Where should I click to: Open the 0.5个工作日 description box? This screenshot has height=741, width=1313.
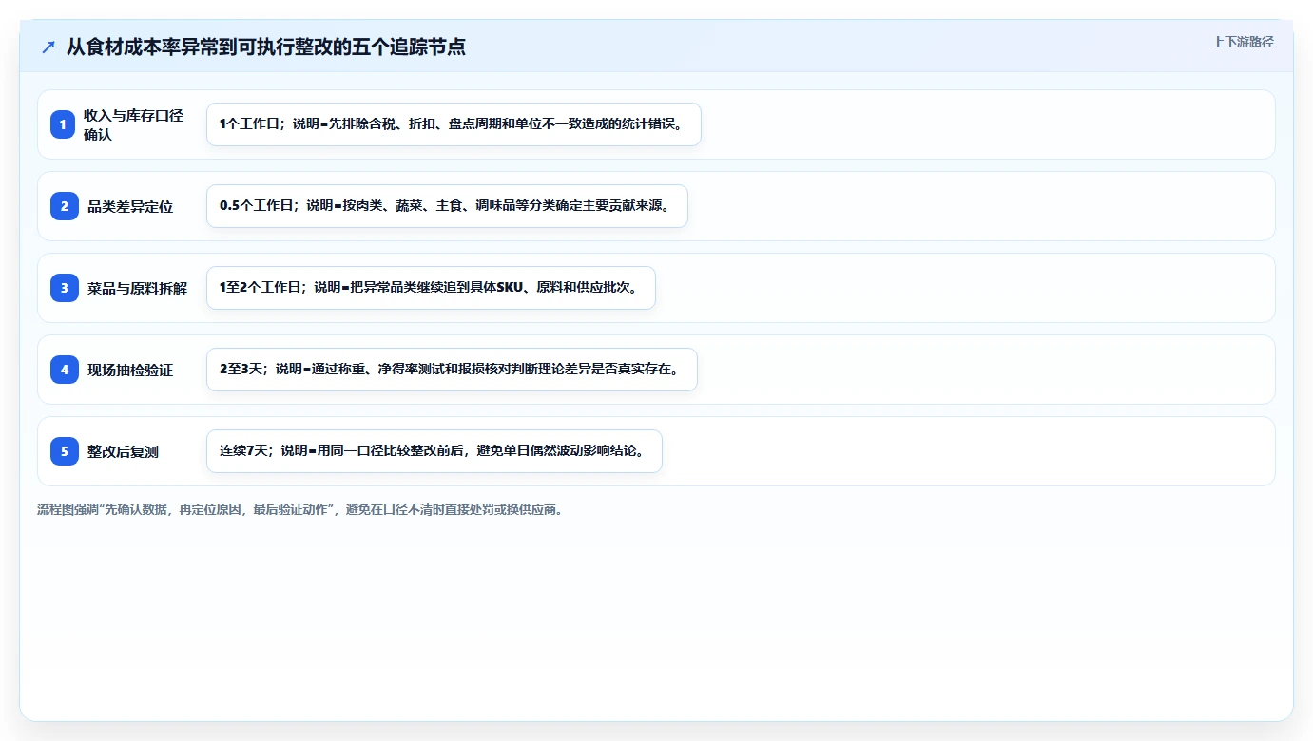pos(447,206)
